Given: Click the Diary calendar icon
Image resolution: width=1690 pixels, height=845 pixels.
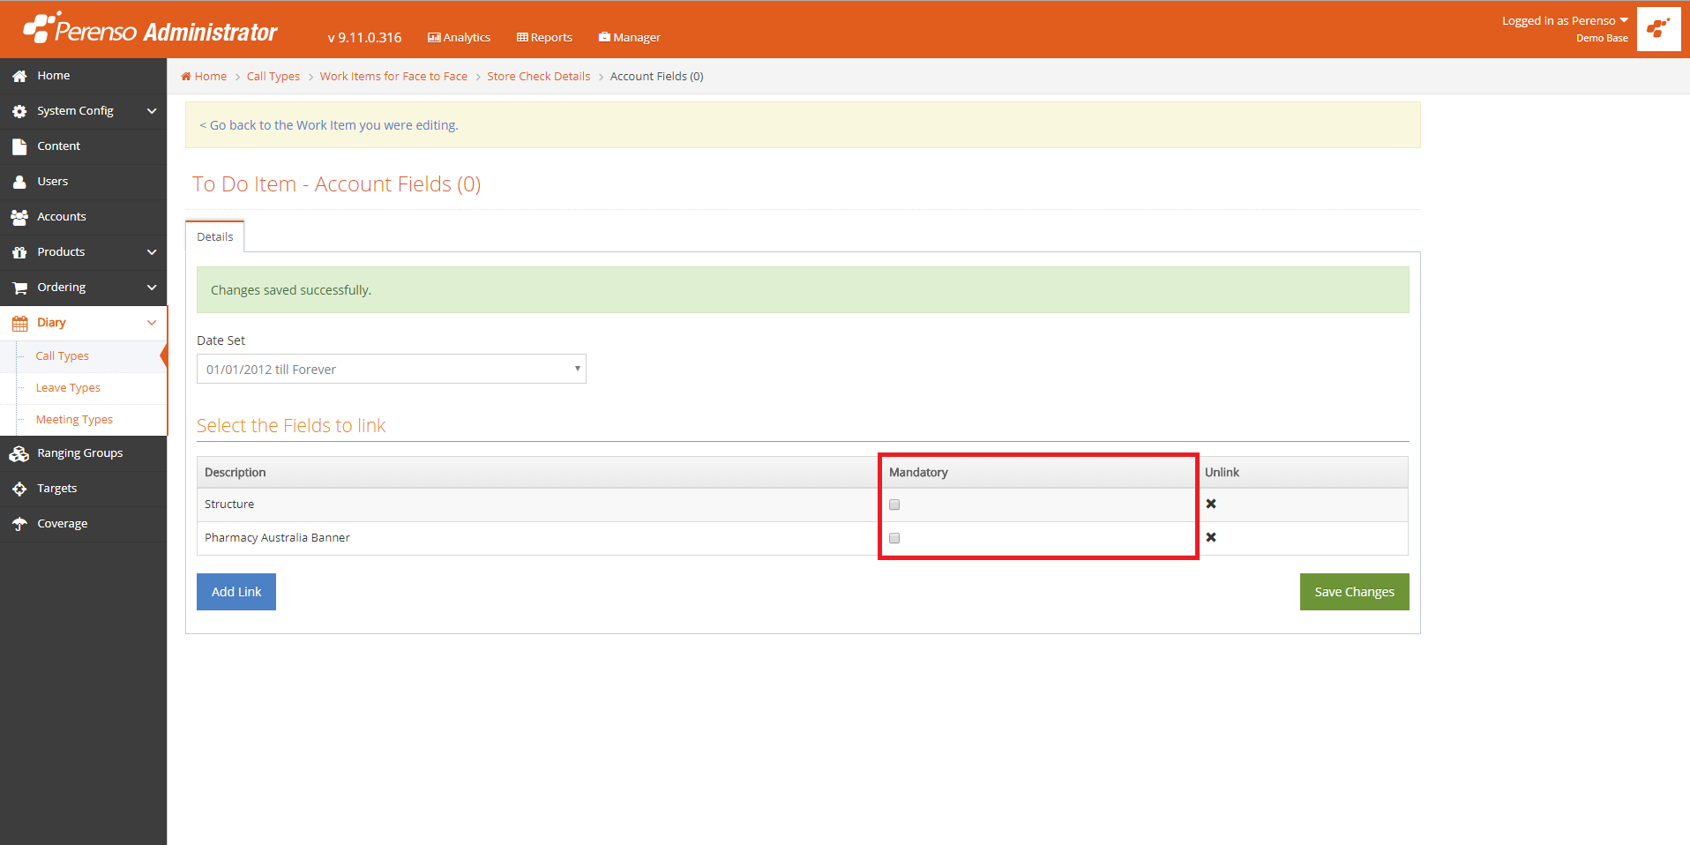Looking at the screenshot, I should click(x=19, y=323).
